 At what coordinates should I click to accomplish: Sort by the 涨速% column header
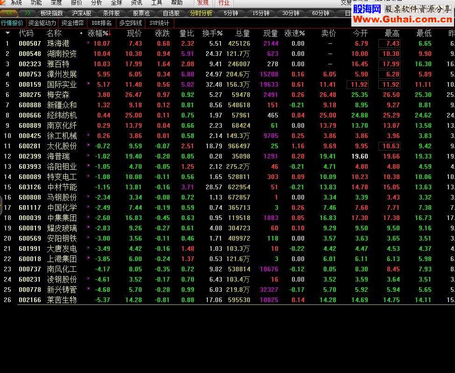[x=294, y=33]
